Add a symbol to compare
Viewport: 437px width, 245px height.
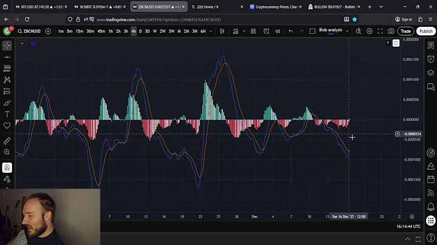click(x=48, y=31)
